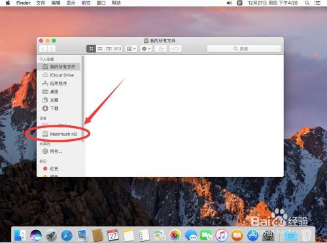Open the 前往 menu
The height and width of the screenshot is (243, 327).
click(x=86, y=3)
